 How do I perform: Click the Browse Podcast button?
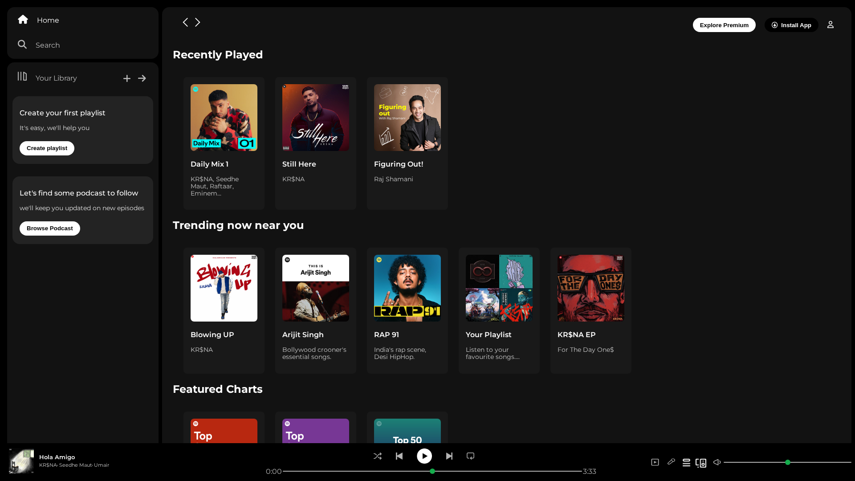coord(50,228)
